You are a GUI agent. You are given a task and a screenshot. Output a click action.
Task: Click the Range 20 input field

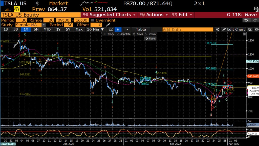point(49,20)
